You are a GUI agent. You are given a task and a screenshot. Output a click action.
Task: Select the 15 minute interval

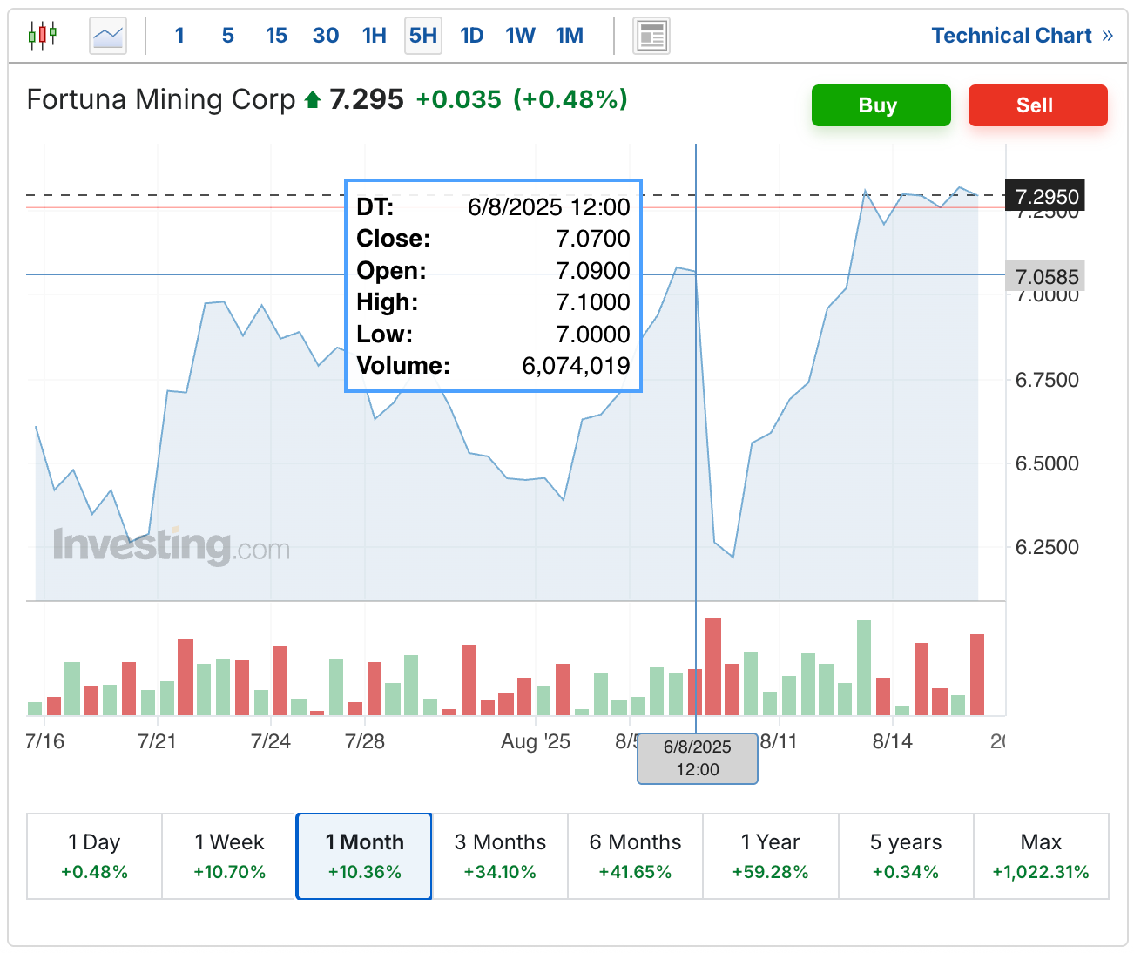277,36
